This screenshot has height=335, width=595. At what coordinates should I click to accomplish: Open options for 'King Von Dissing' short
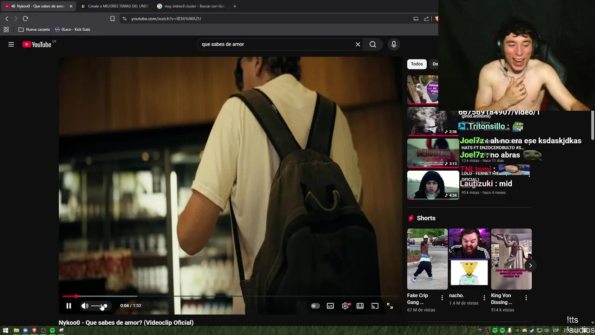point(526,298)
